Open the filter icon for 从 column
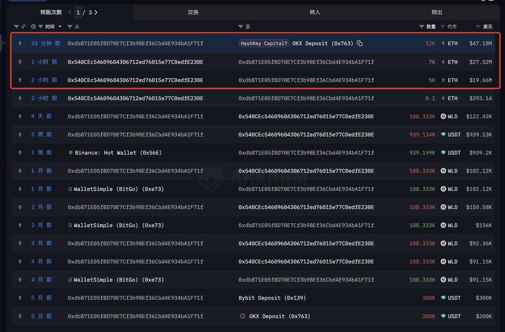 click(x=70, y=27)
